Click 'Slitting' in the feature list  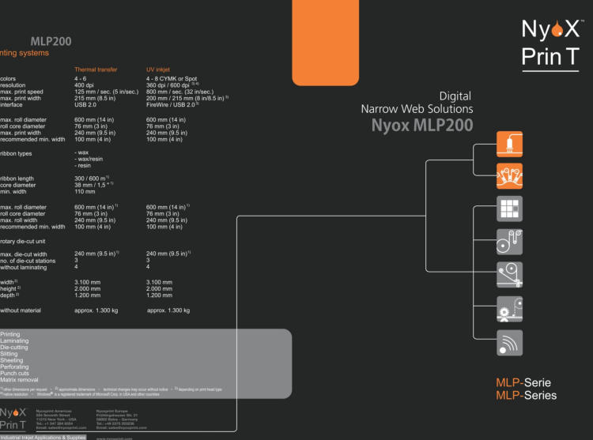click(x=9, y=354)
